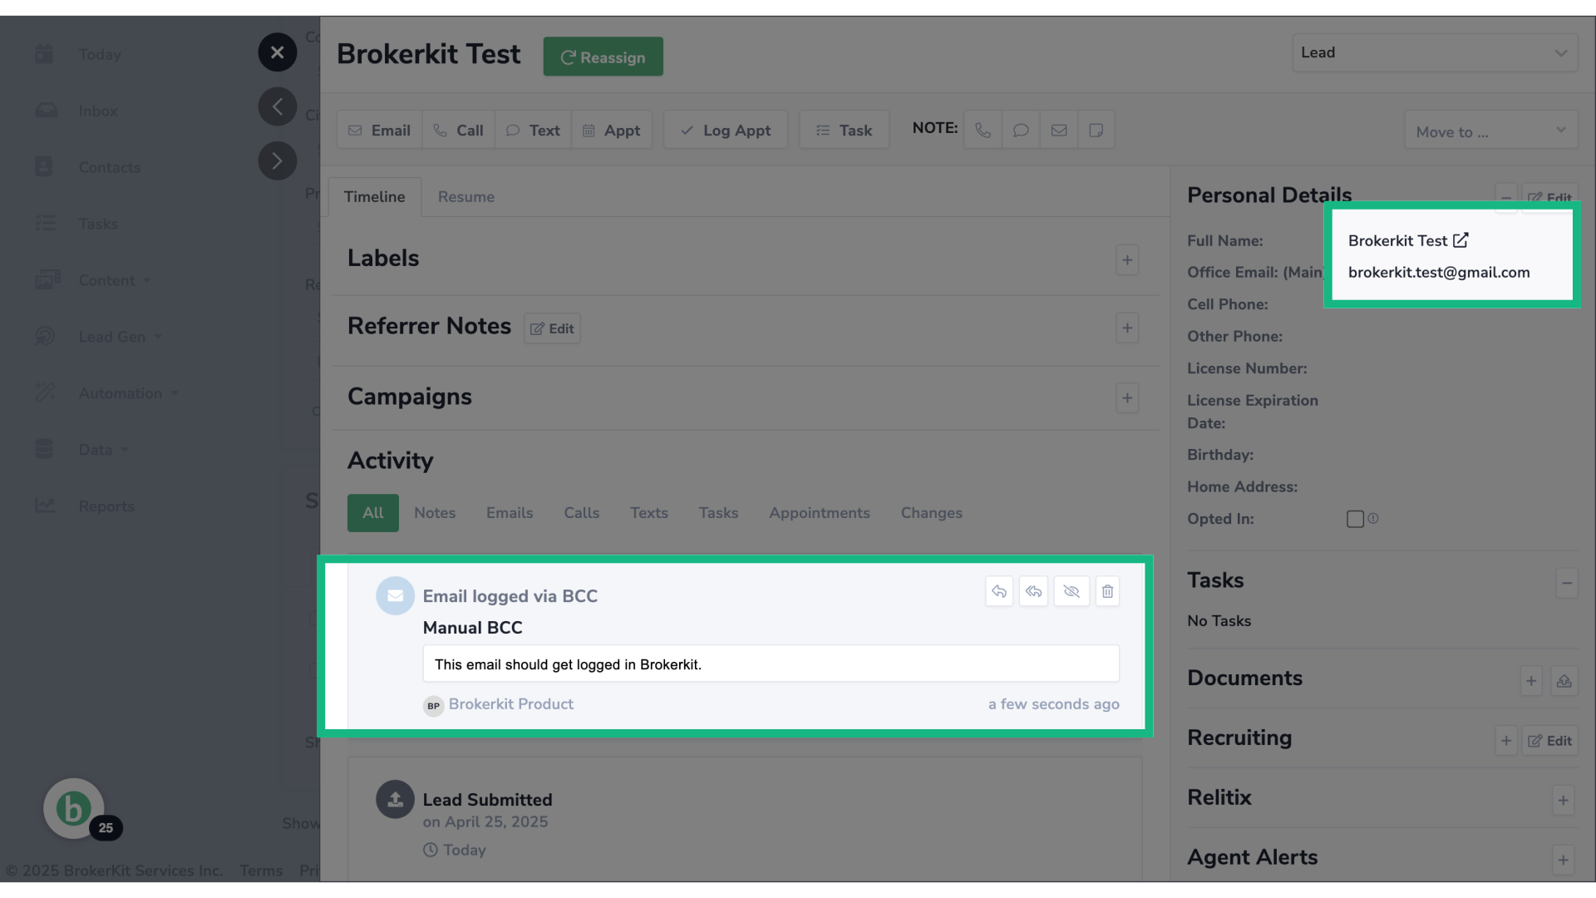Click the Lead Submitted upload icon
Screen dimensions: 1596x898
point(395,799)
